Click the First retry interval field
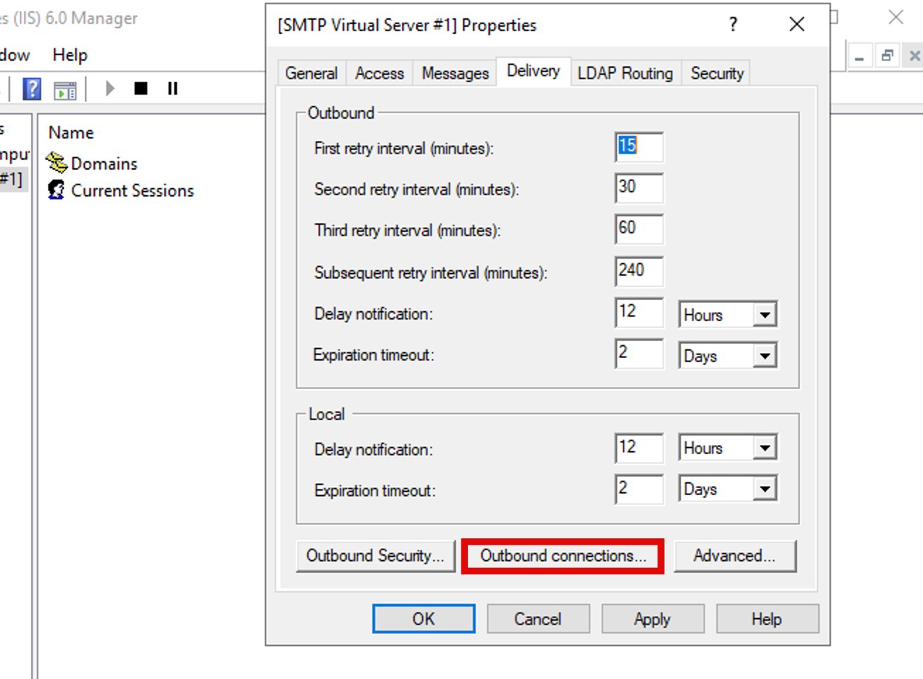 pyautogui.click(x=639, y=147)
